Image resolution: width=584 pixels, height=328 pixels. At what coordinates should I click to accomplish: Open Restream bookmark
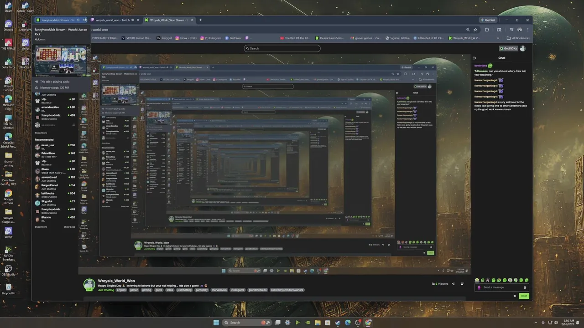(x=233, y=38)
